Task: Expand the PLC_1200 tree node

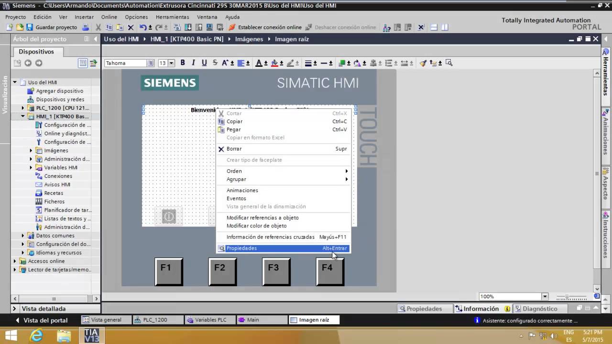Action: click(x=22, y=108)
